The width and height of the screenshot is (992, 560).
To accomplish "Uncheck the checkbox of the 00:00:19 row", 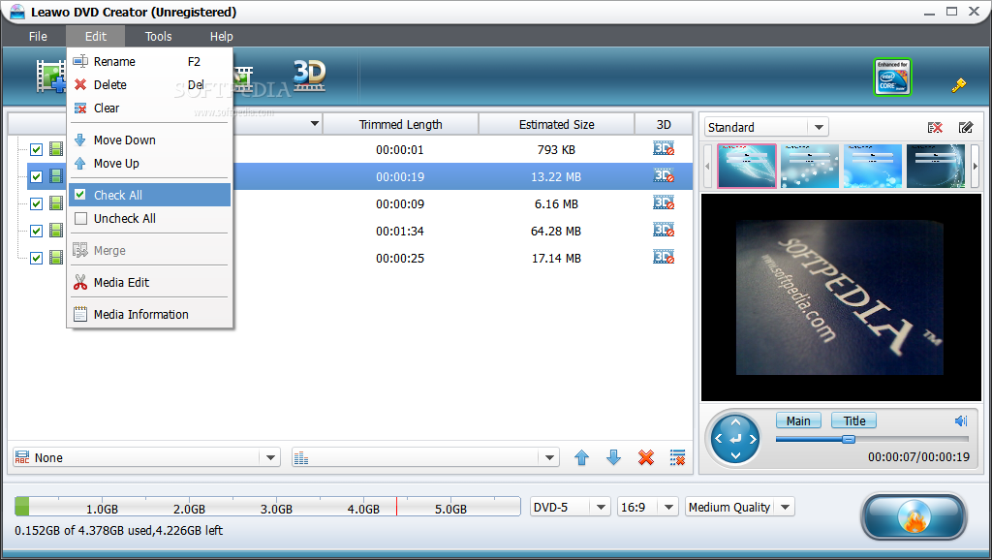I will (36, 176).
